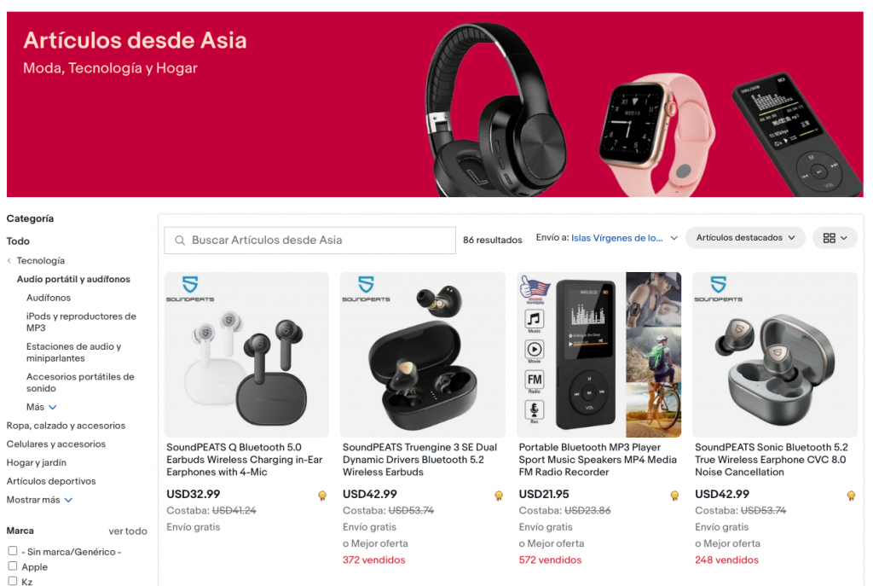The height and width of the screenshot is (586, 873).
Task: Click the badge icon beside USD32.99
Action: point(322,496)
